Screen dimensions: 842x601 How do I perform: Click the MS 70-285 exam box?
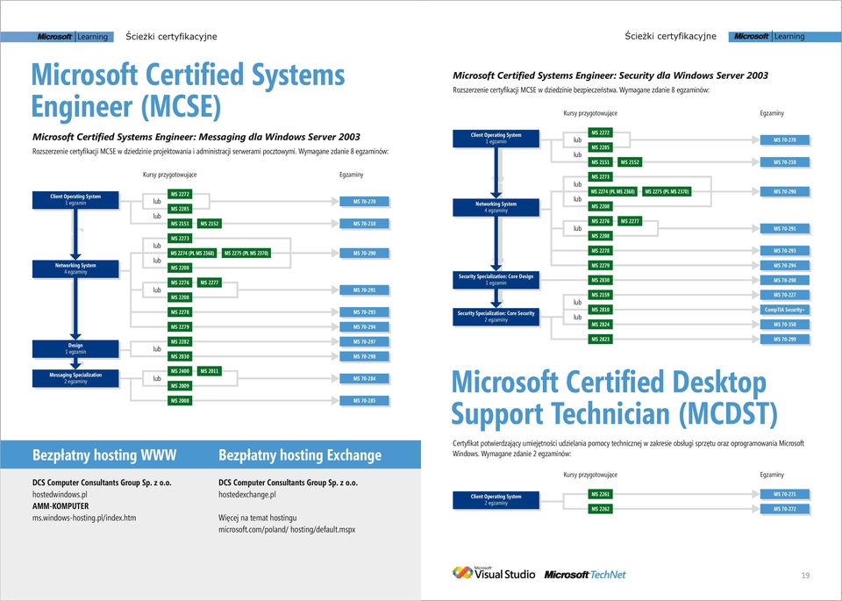click(x=364, y=401)
